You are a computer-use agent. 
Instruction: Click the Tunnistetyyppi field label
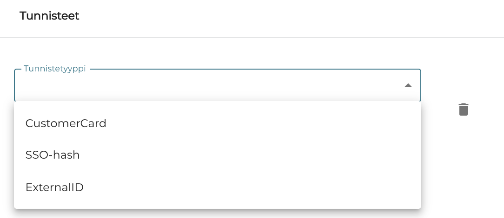(x=54, y=69)
